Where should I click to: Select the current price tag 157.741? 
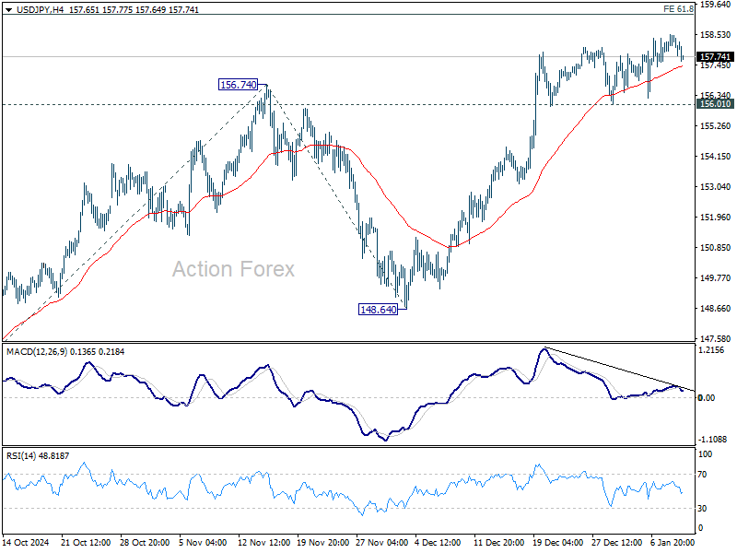point(715,57)
